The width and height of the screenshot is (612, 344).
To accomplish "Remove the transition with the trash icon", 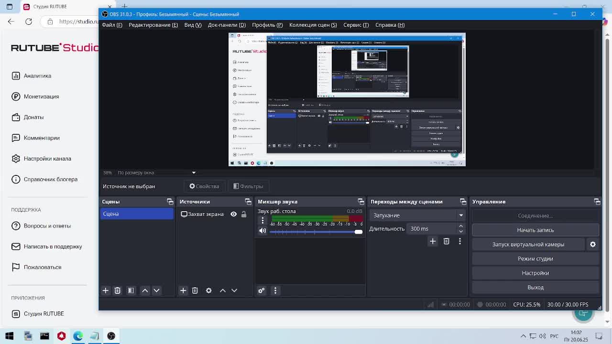I will [446, 241].
